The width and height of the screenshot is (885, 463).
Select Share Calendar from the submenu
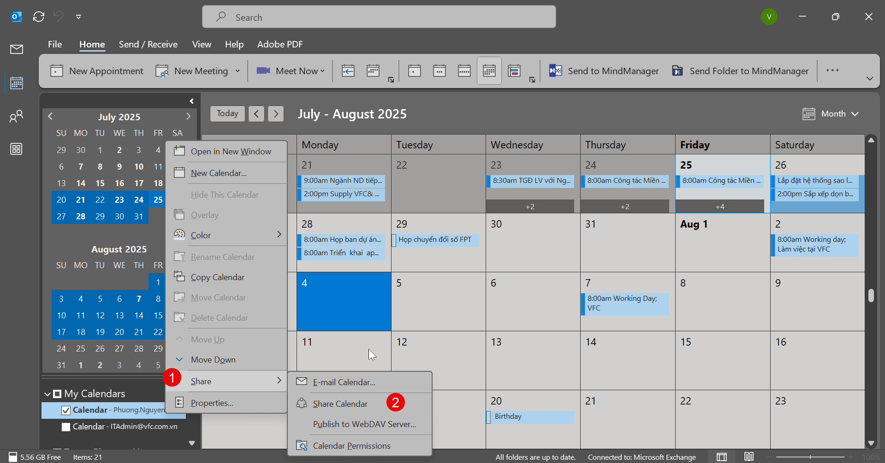tap(340, 404)
